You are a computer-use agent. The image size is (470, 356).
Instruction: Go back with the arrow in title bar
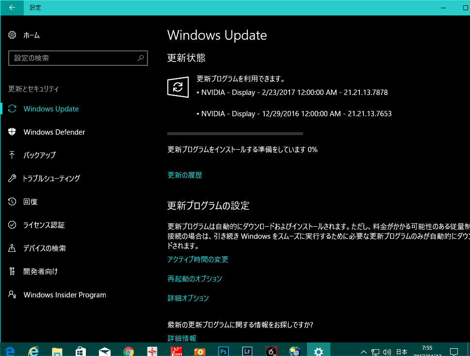click(x=12, y=7)
